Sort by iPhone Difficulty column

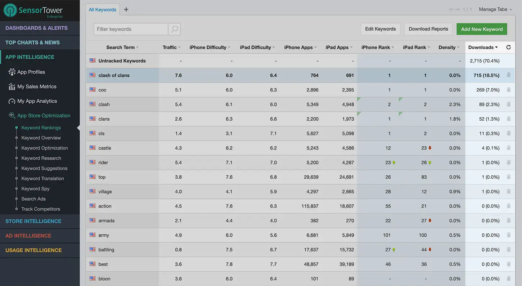210,47
